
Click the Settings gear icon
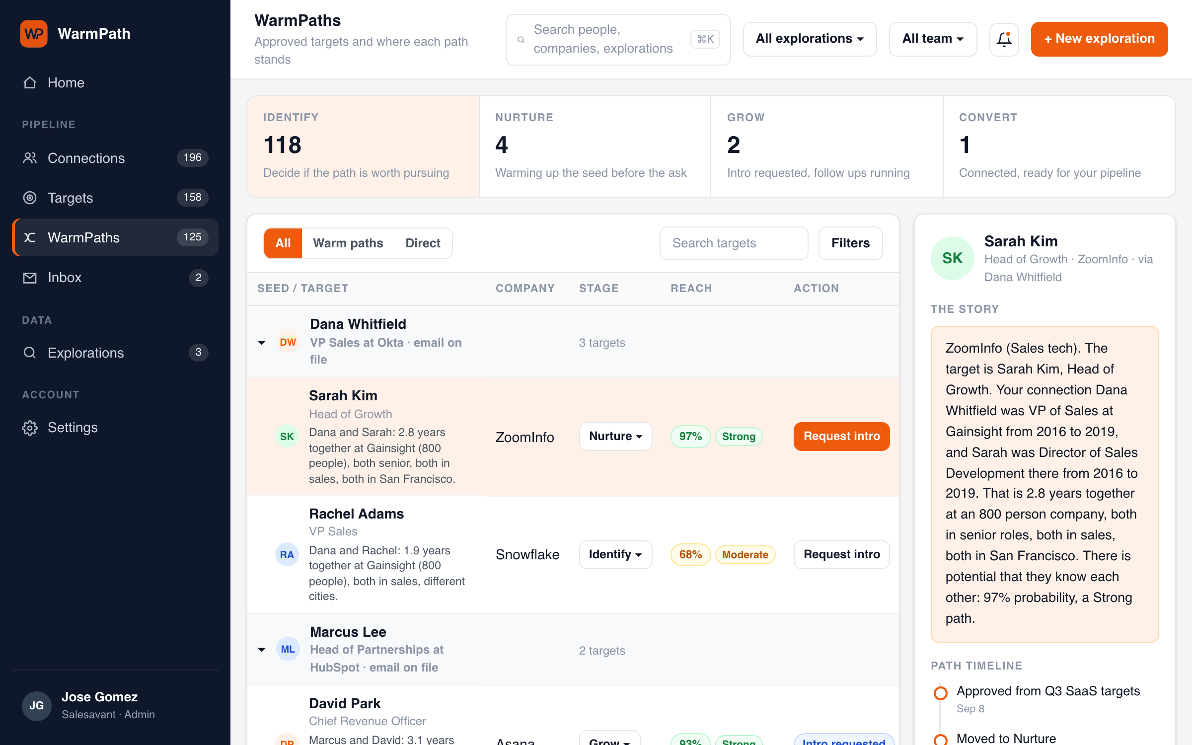(x=30, y=428)
